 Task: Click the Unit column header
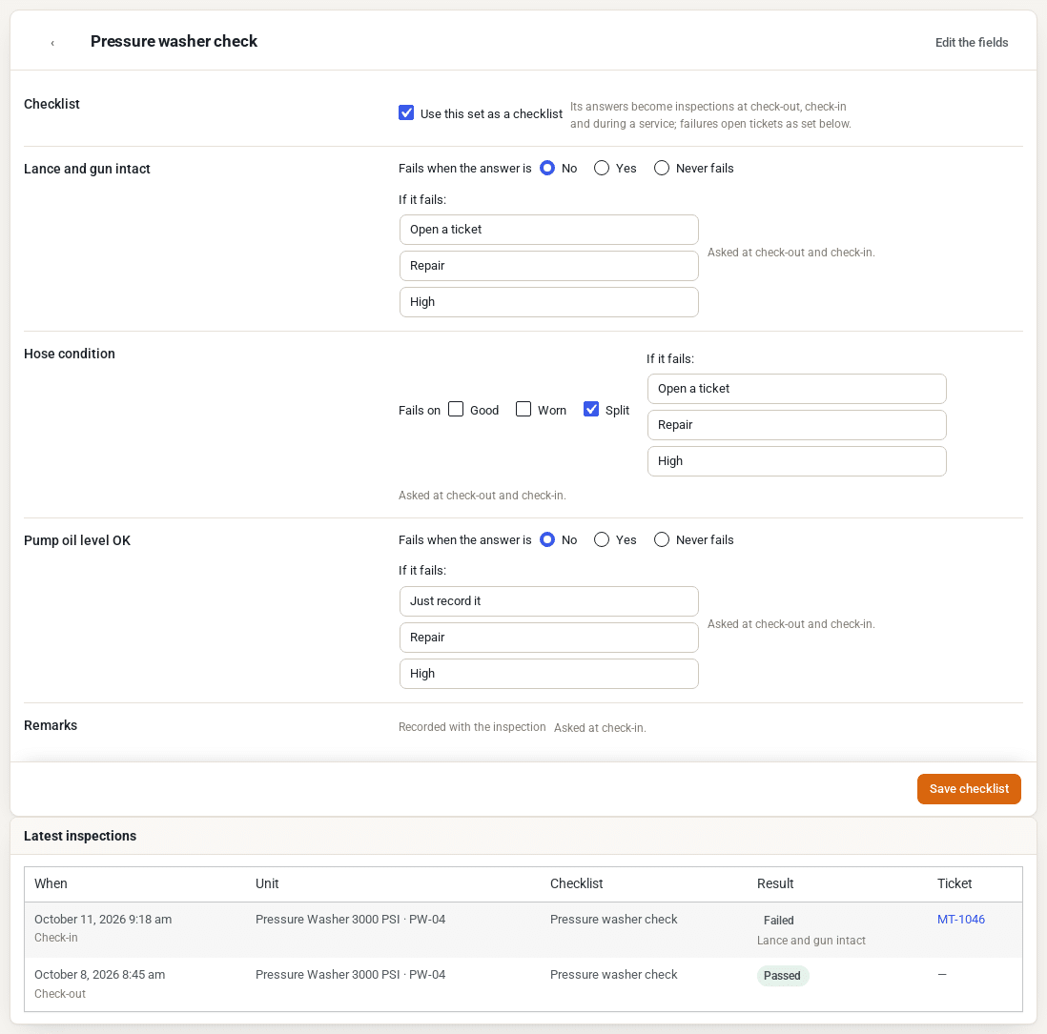click(x=266, y=883)
